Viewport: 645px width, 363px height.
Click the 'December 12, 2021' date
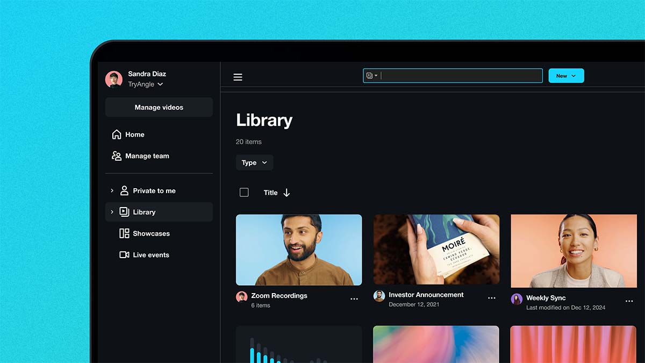(x=414, y=304)
